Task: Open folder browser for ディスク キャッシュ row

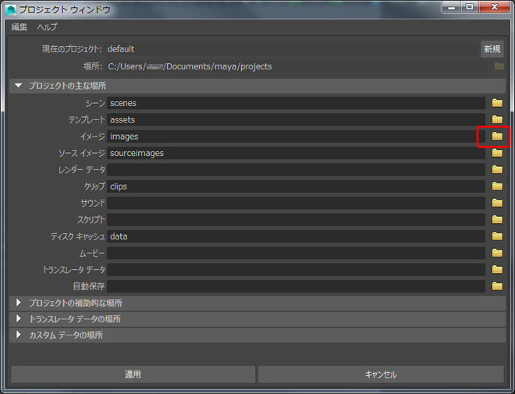Action: pyautogui.click(x=497, y=236)
